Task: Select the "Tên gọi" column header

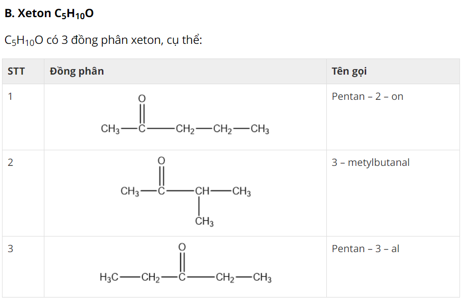Action: point(349,71)
